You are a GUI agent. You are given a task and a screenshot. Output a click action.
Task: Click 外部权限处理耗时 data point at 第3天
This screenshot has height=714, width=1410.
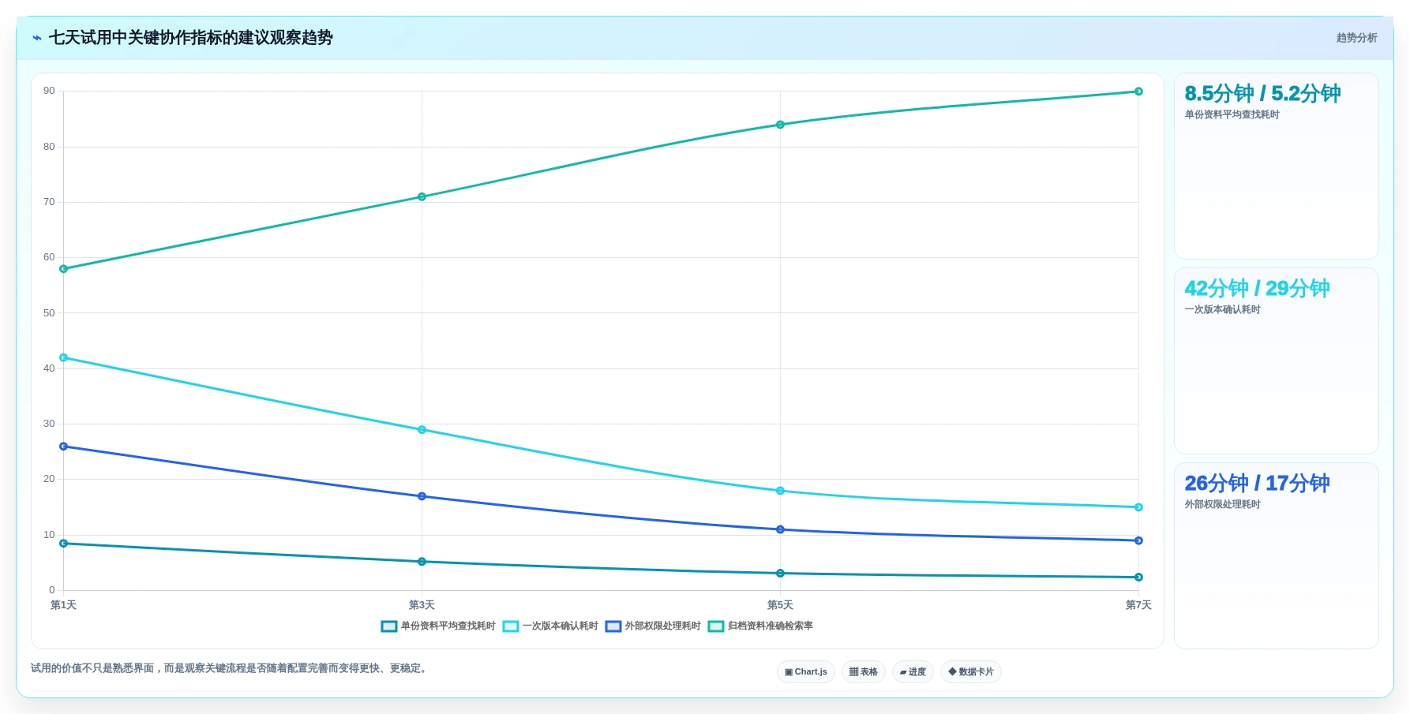tap(422, 496)
